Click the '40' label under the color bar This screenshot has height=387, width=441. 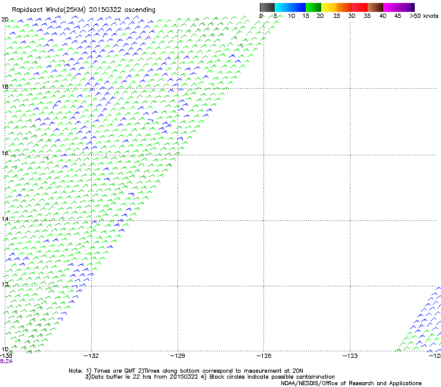(x=383, y=15)
